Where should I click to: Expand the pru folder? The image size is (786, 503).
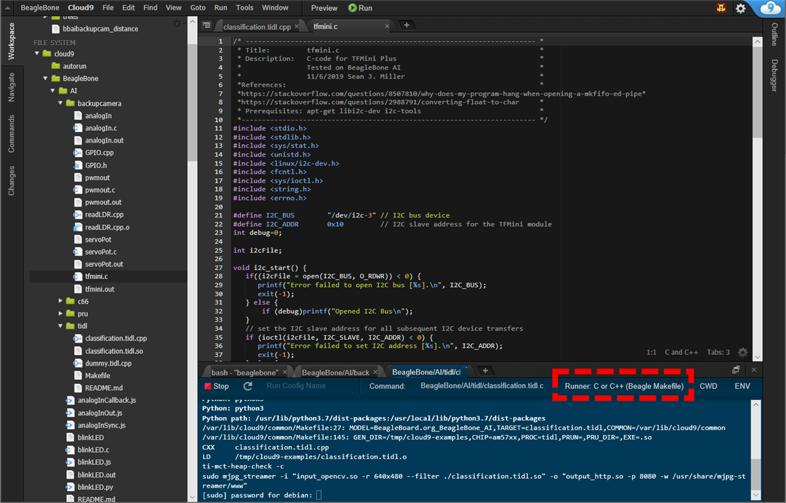coord(62,314)
